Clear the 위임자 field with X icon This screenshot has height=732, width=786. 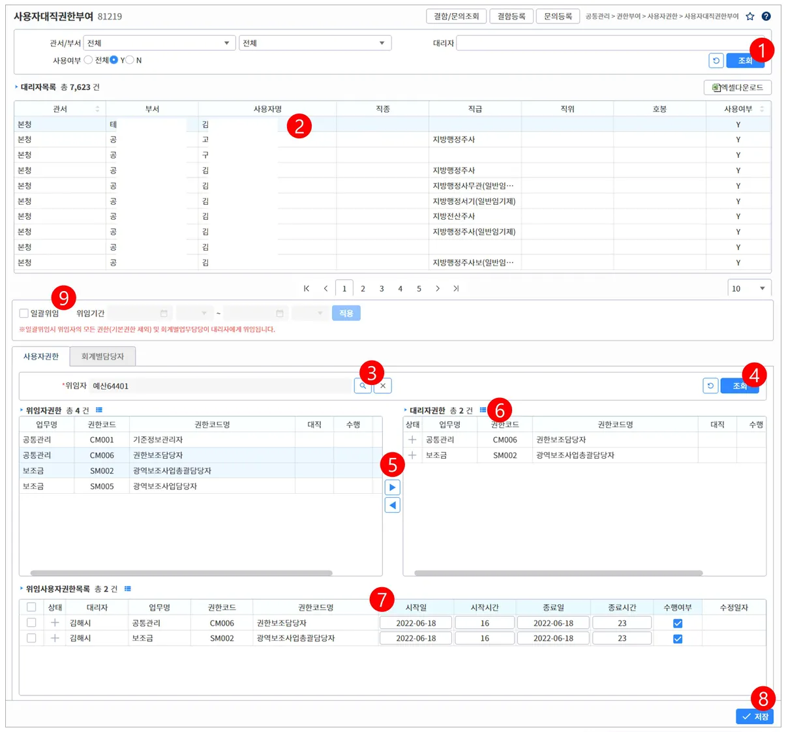pos(383,386)
